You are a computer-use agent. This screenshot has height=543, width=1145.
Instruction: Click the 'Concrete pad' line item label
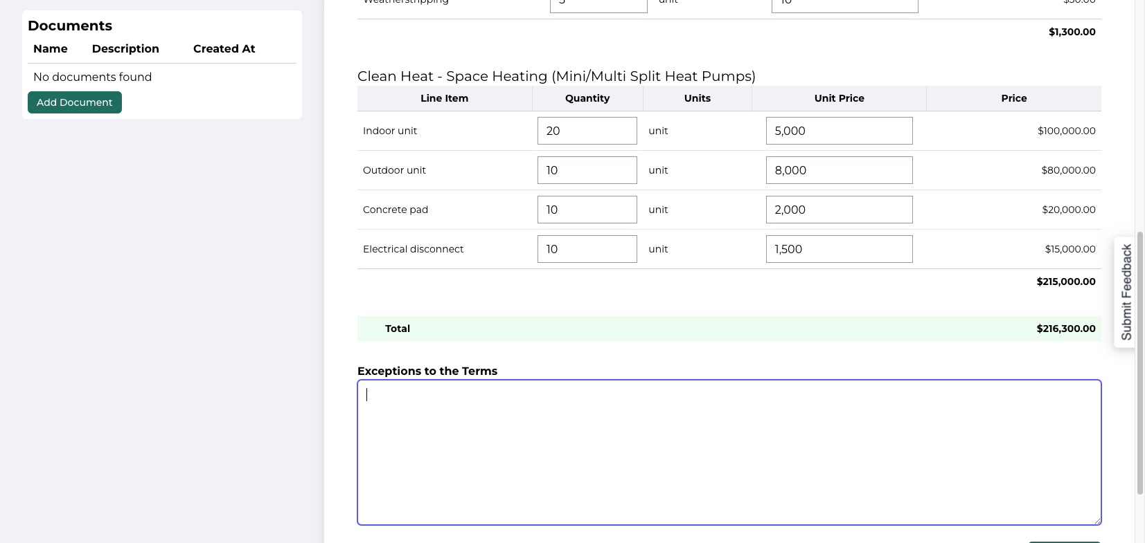tap(396, 210)
